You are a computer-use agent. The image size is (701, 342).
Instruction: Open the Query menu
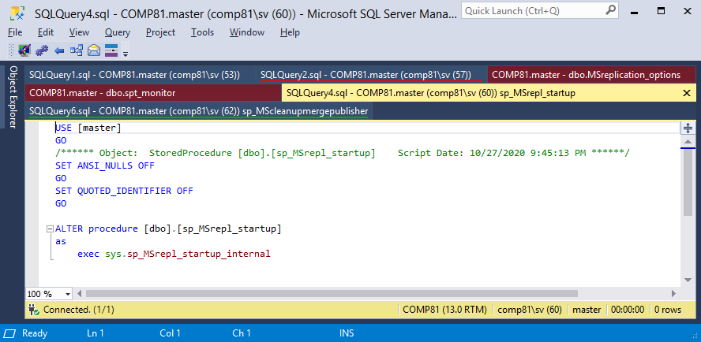[118, 32]
